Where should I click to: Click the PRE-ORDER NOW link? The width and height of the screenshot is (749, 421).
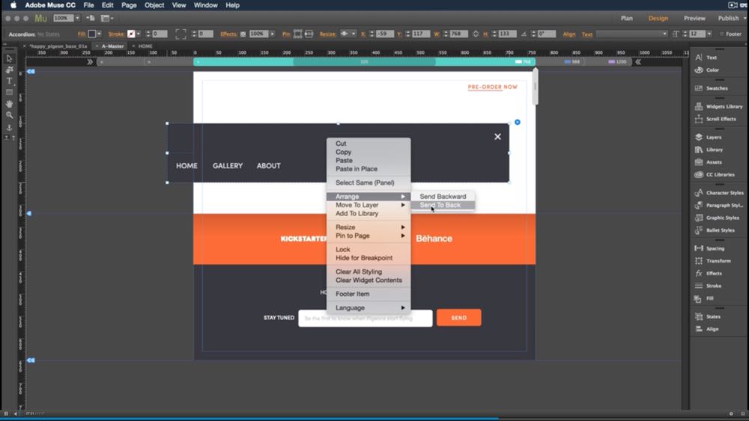coord(493,87)
